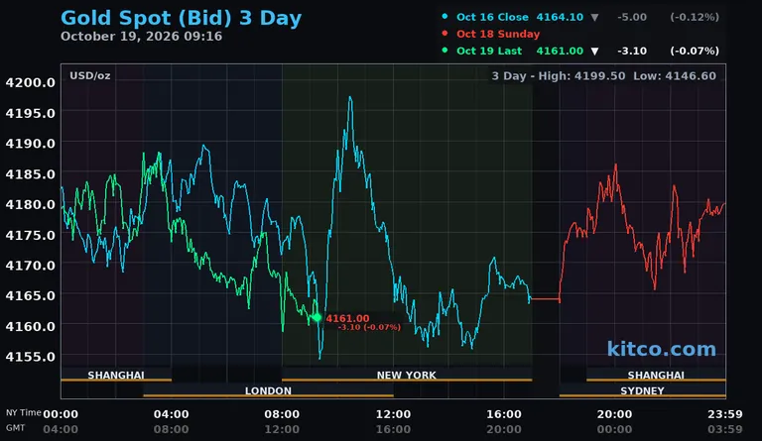Viewport: 762px width, 441px height.
Task: Click the GMT axis label
Action: coord(16,428)
